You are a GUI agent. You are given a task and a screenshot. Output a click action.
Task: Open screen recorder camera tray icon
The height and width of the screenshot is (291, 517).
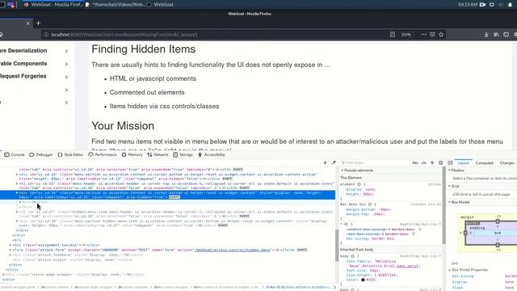483,5
